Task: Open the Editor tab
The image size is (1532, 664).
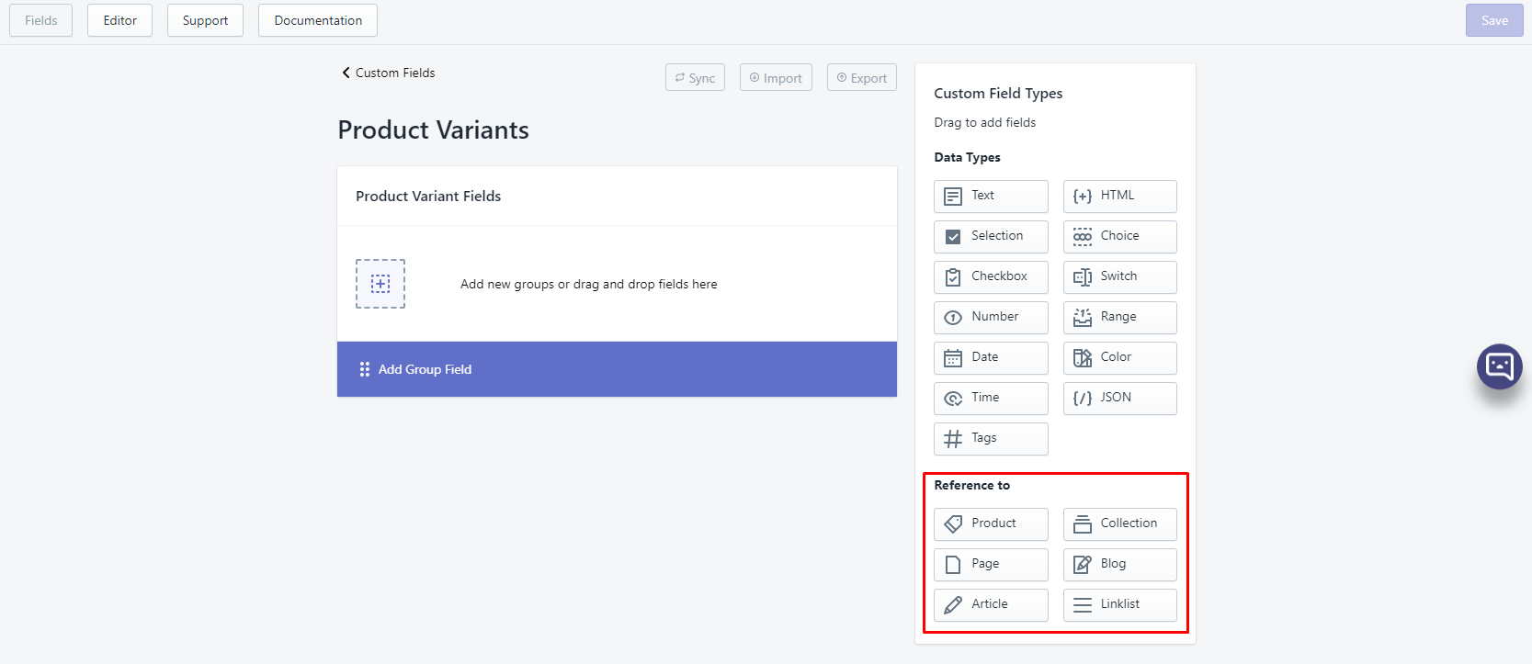Action: pos(119,20)
